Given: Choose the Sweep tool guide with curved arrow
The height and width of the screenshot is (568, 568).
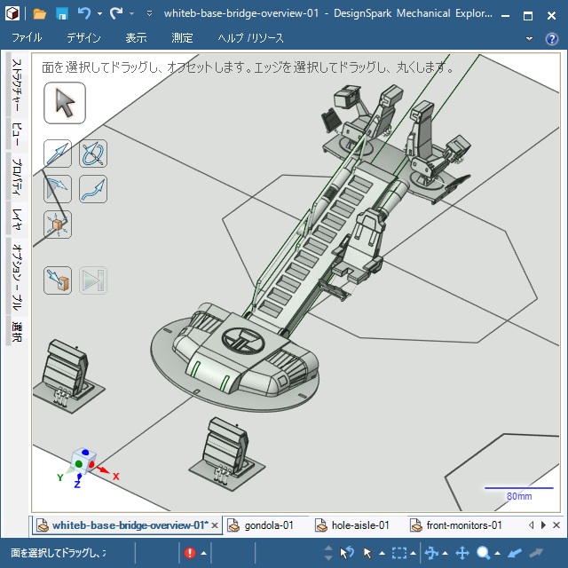Looking at the screenshot, I should [93, 189].
